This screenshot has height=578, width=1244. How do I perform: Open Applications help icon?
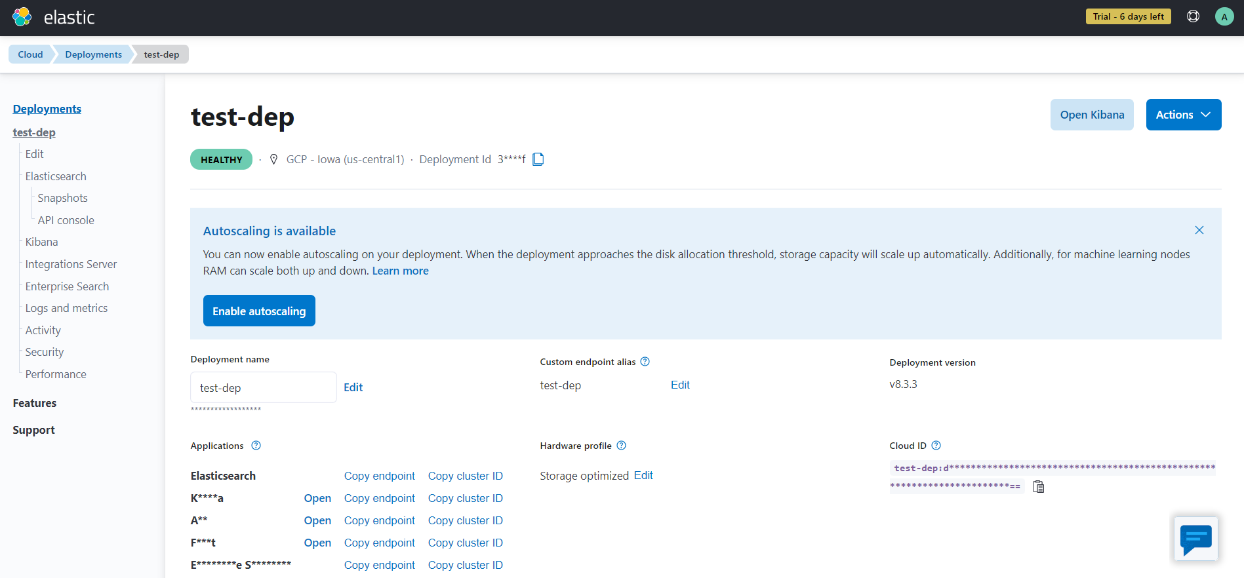(256, 446)
